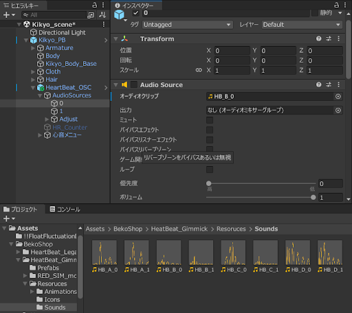This screenshot has width=352, height=313.
Task: Lock the Inspector panel
Action: point(336,5)
